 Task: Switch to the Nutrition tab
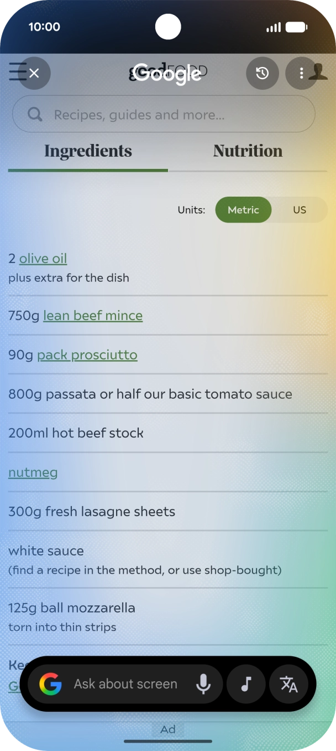click(x=248, y=151)
